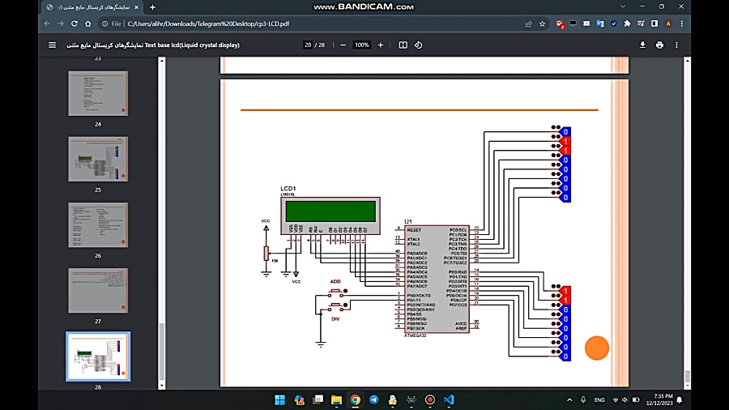Click thumbnail panel scroll up arrow

[162, 61]
